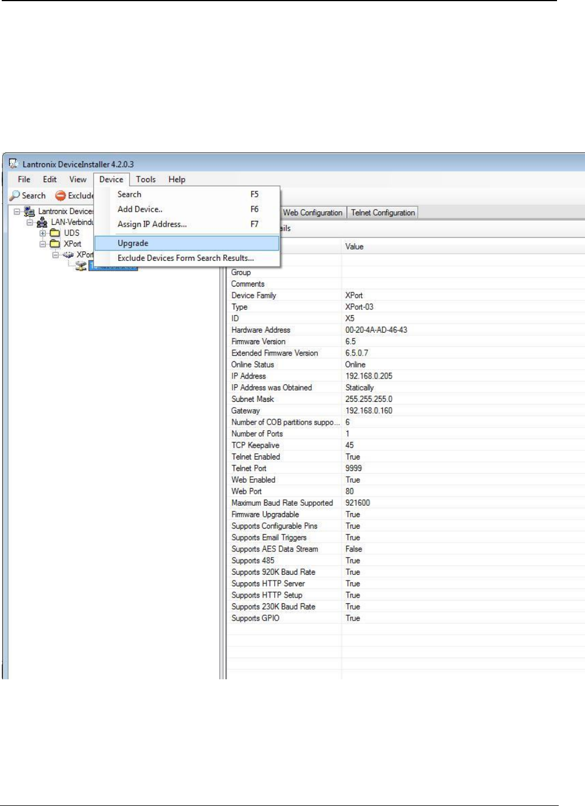Select the IP Address value 192.168.0.205
This screenshot has width=585, height=806.
click(368, 376)
